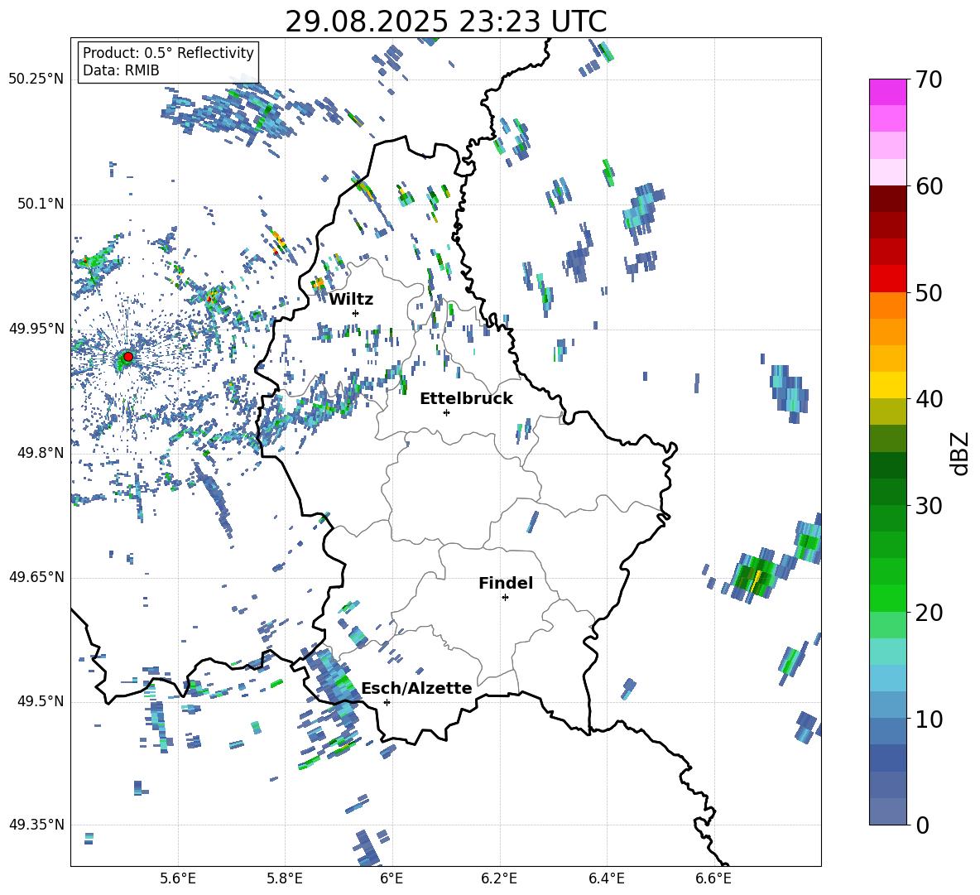Screen dimensions: 980x895
Task: Pick the magenta 70 dBZ color band
Action: [887, 93]
